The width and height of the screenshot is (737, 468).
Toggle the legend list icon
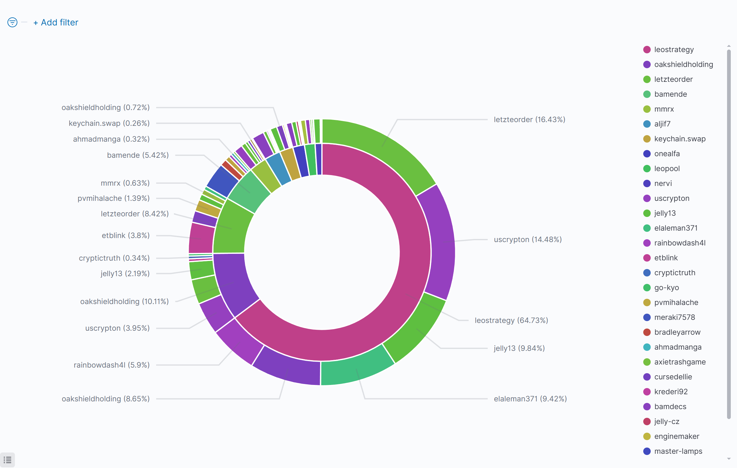[7, 460]
